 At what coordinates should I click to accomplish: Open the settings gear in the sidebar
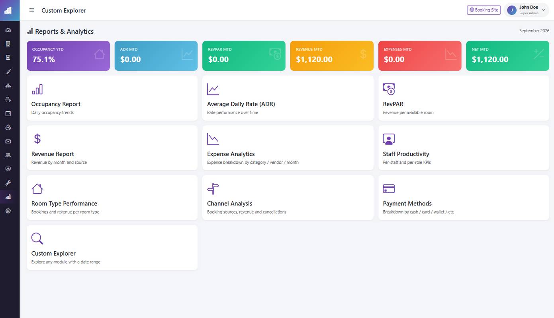pos(8,211)
